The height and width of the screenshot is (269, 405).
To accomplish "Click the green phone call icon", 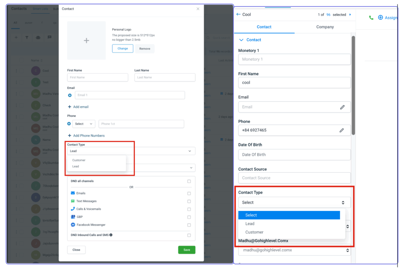I will point(371,18).
